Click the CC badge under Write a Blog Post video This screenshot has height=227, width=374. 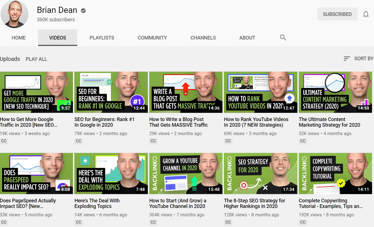(x=153, y=141)
